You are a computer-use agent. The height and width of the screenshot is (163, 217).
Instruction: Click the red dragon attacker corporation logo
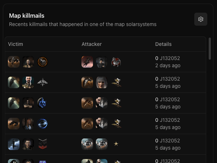pos(116,62)
